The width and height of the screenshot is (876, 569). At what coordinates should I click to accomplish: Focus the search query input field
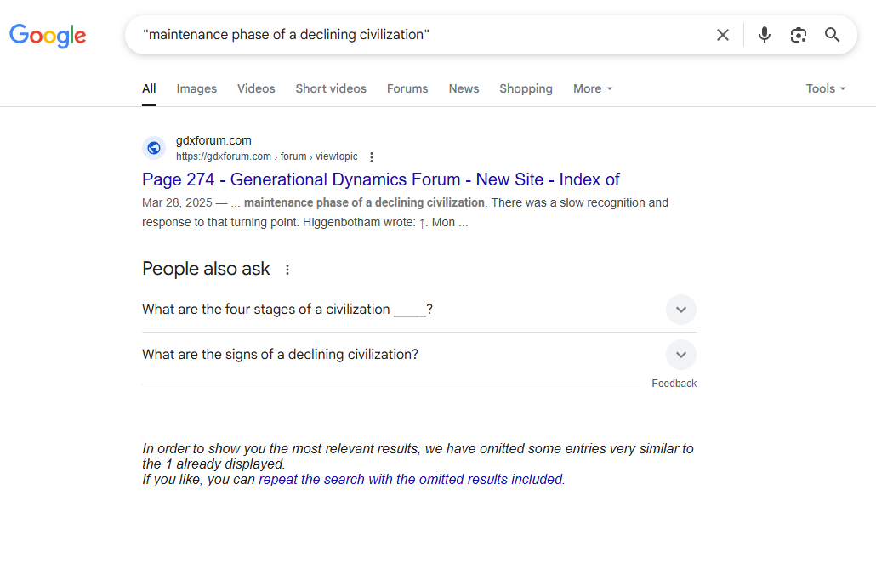(424, 35)
